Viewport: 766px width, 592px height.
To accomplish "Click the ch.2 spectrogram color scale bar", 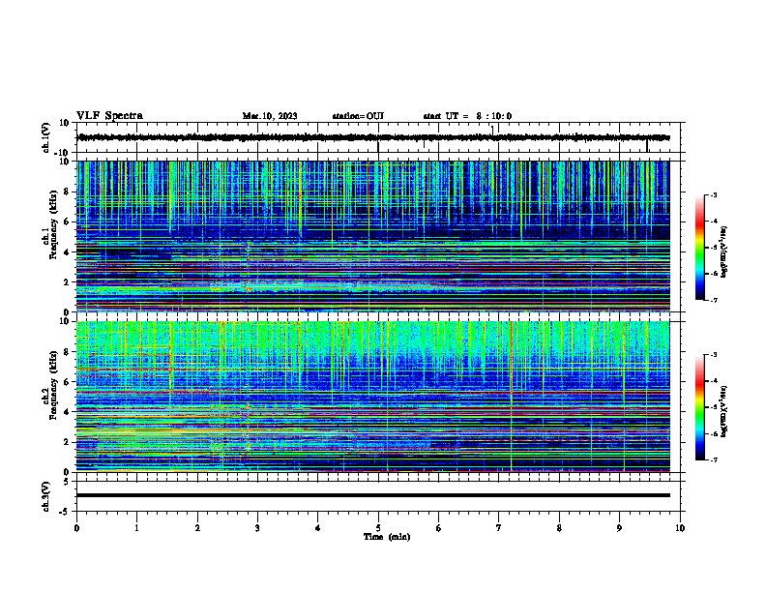I will tap(699, 407).
